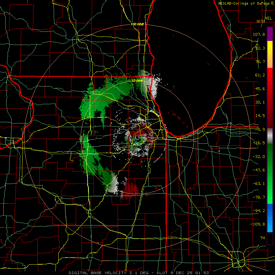Image resolution: width=275 pixels, height=275 pixels.
Task: Select the 61.2 value on the velocity scale
Action: point(260,75)
